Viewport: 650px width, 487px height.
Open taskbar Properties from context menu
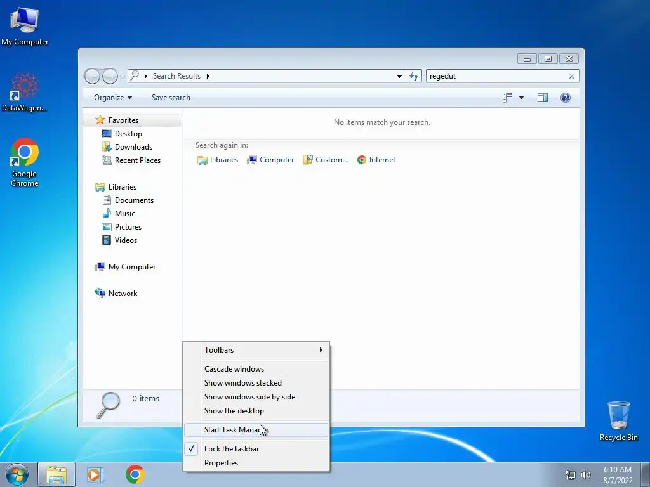coord(256,463)
